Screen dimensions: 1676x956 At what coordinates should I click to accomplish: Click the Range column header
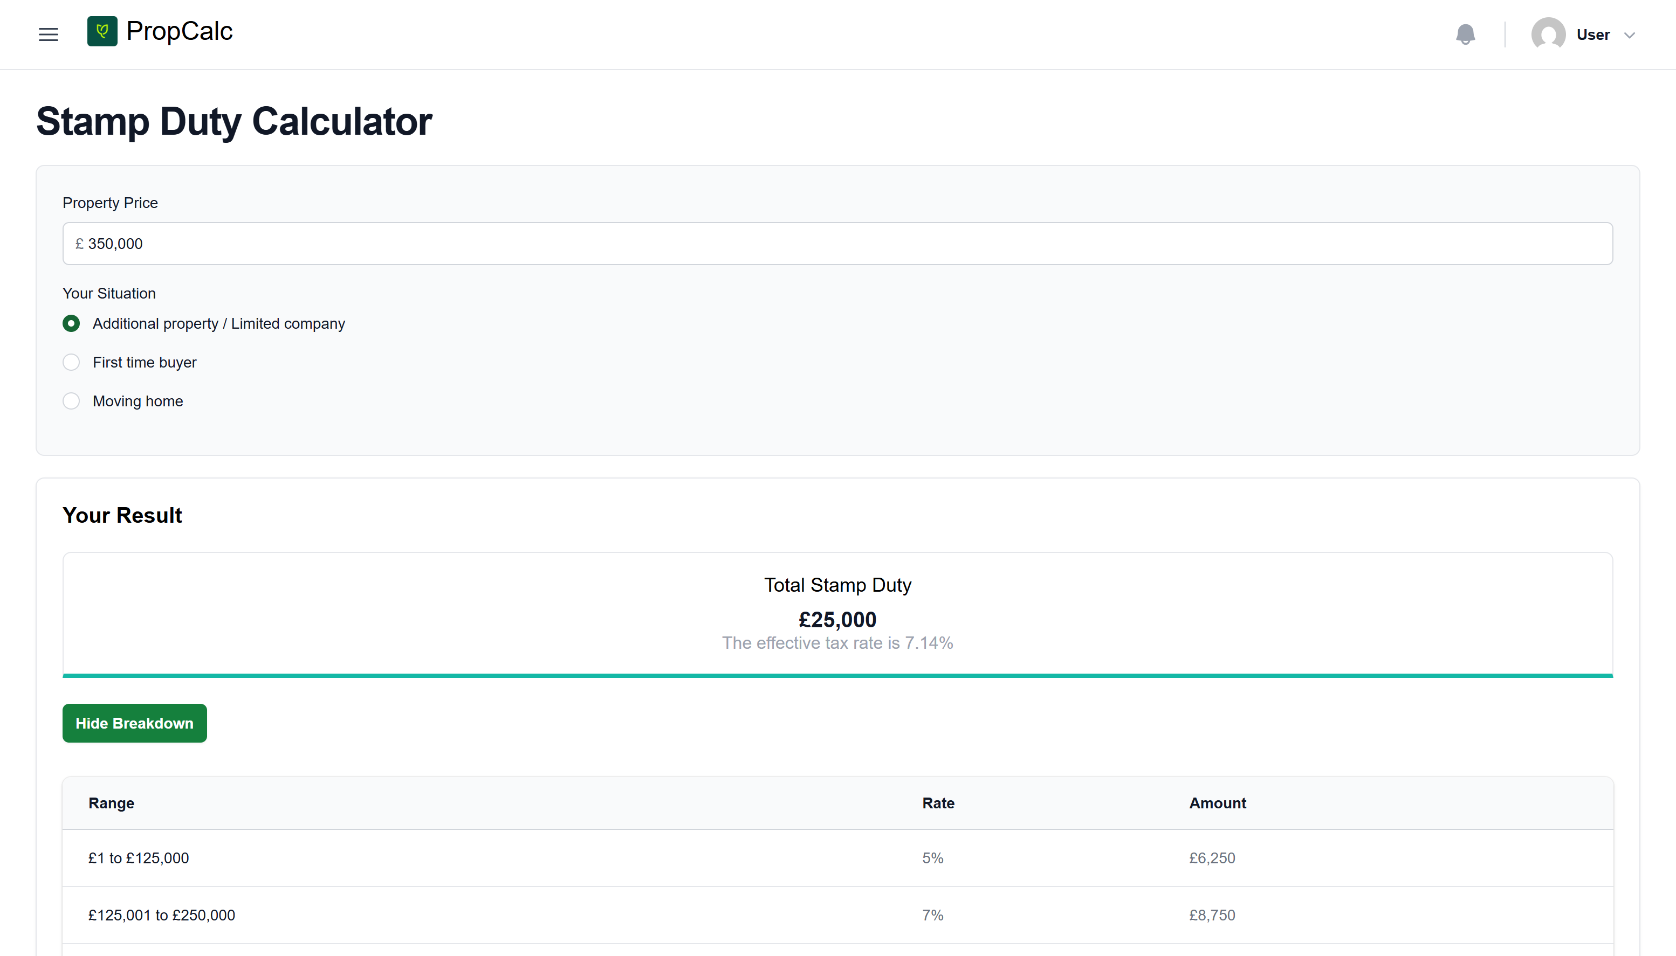(x=111, y=803)
